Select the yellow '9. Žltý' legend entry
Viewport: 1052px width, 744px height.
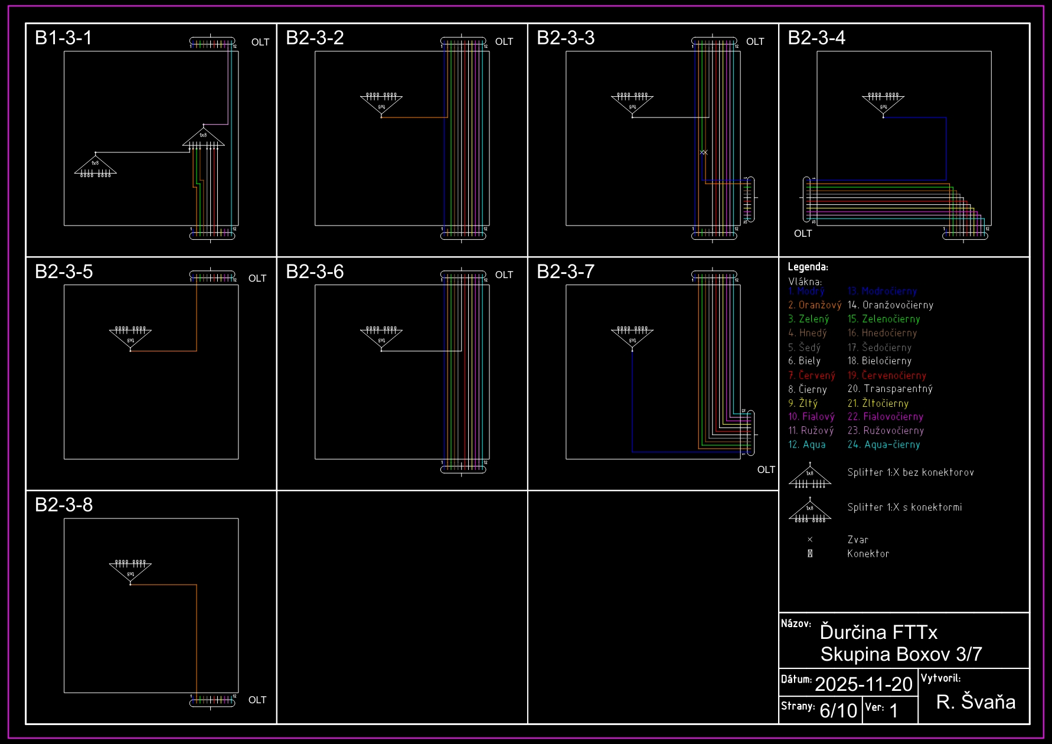803,403
